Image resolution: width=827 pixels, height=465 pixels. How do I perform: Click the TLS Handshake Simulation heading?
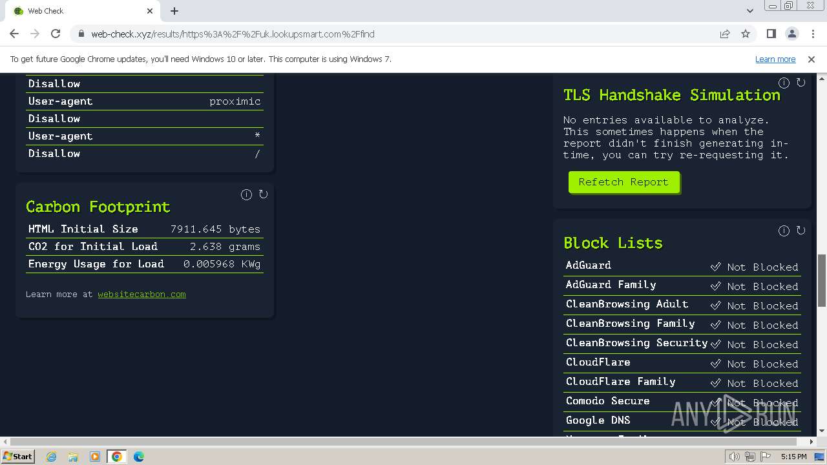672,95
